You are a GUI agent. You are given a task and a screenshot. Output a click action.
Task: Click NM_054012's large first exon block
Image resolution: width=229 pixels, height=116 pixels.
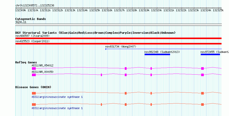click(34, 68)
